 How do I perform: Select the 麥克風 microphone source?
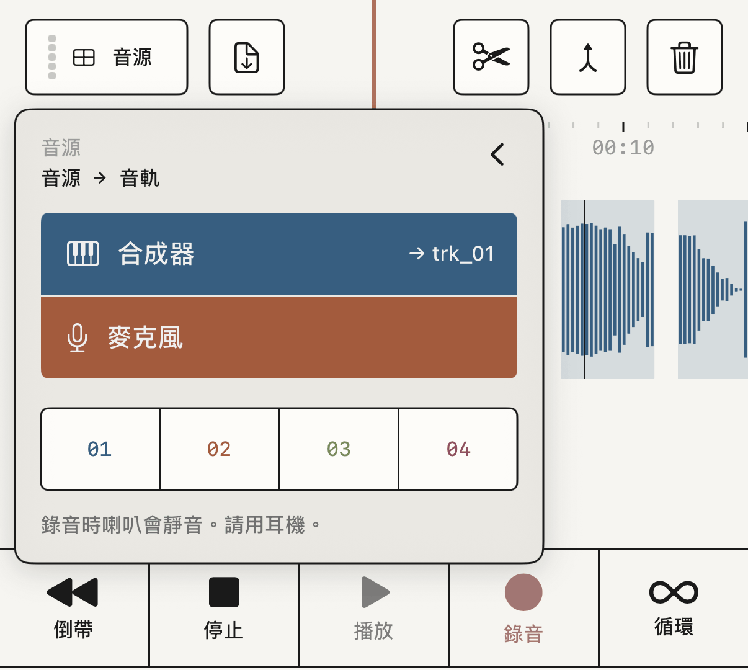point(279,337)
